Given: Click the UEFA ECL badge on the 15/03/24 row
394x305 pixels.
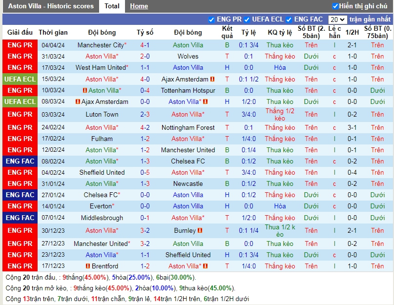Looking at the screenshot, I should click(x=20, y=79).
